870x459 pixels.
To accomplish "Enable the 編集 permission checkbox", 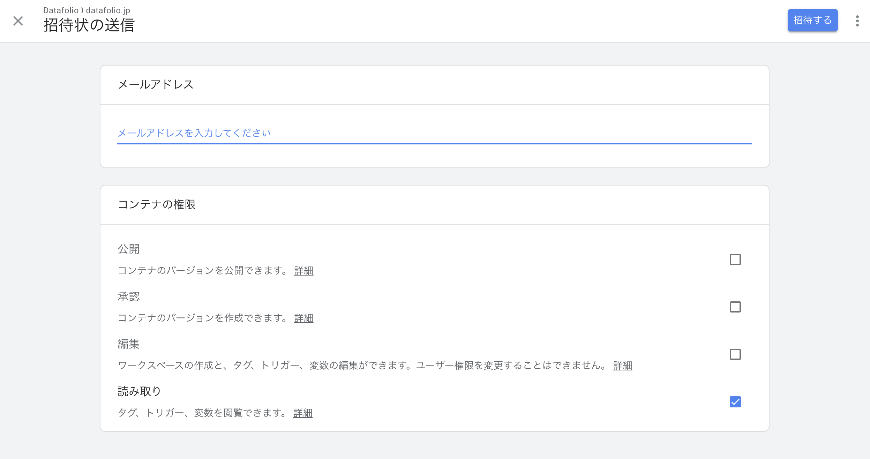I will [x=735, y=354].
